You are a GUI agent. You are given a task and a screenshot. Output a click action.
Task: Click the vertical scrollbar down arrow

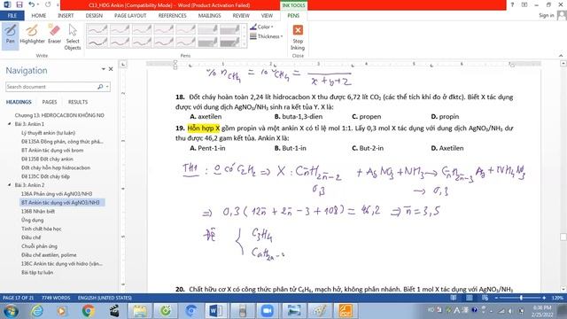pos(563,289)
